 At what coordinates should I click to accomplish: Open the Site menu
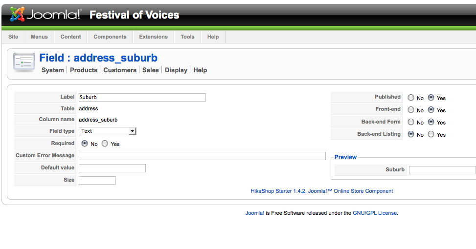tap(13, 37)
